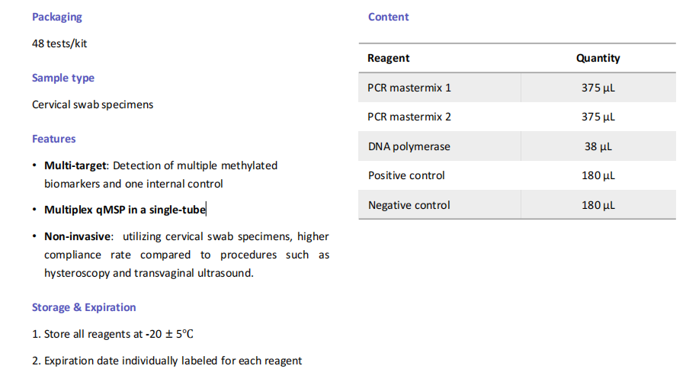Select the "PCR mastermix 2" table cell
Image resolution: width=686 pixels, height=385 pixels.
point(409,117)
